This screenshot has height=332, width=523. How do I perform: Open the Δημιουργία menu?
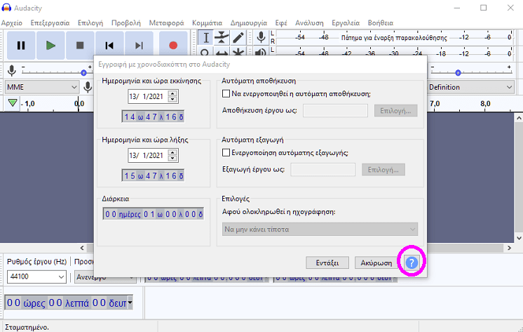point(249,23)
